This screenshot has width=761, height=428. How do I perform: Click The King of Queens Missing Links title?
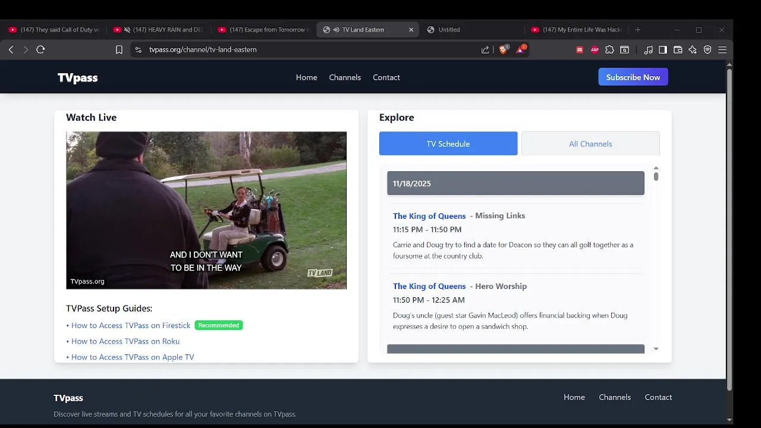[x=429, y=216]
